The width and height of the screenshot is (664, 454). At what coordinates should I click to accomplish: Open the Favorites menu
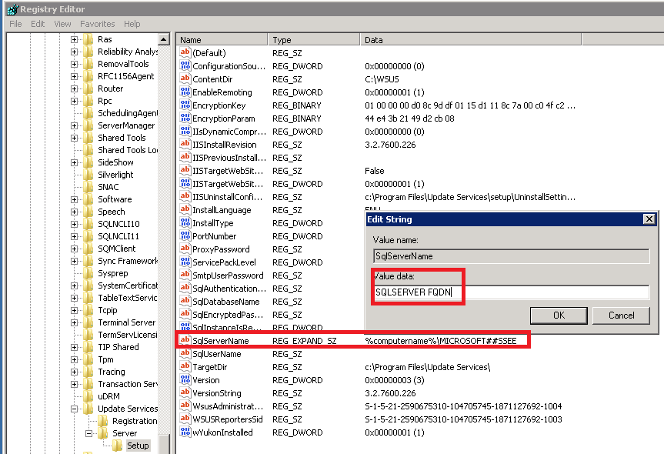tap(97, 24)
